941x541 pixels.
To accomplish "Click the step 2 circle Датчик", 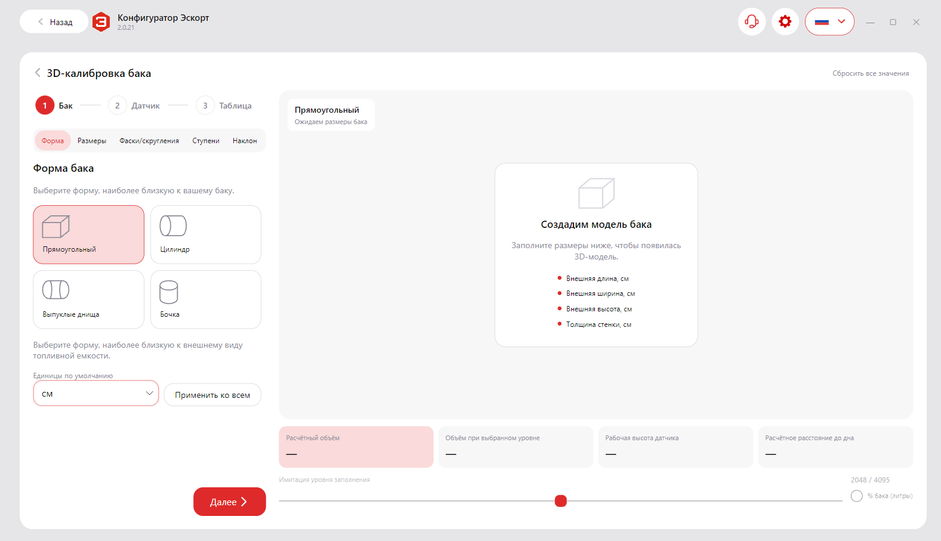I will point(118,106).
